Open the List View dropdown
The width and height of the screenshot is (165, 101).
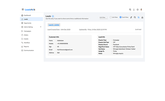coord(104,17)
